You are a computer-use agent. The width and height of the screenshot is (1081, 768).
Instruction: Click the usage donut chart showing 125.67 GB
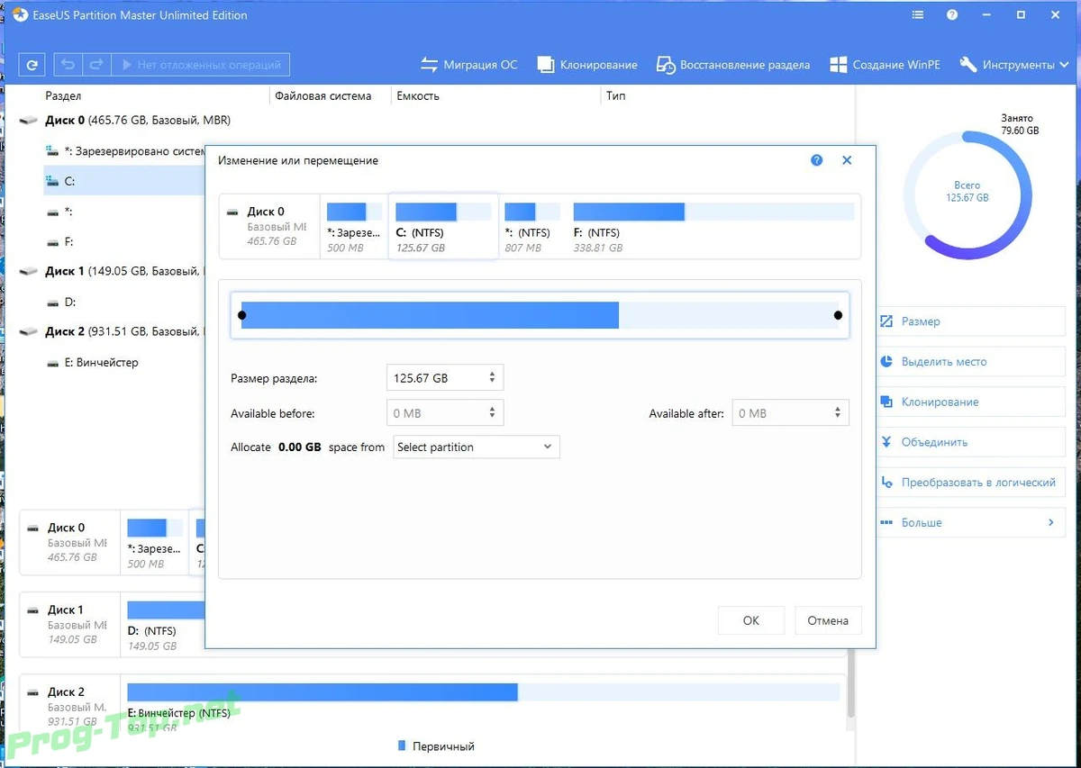(x=968, y=194)
